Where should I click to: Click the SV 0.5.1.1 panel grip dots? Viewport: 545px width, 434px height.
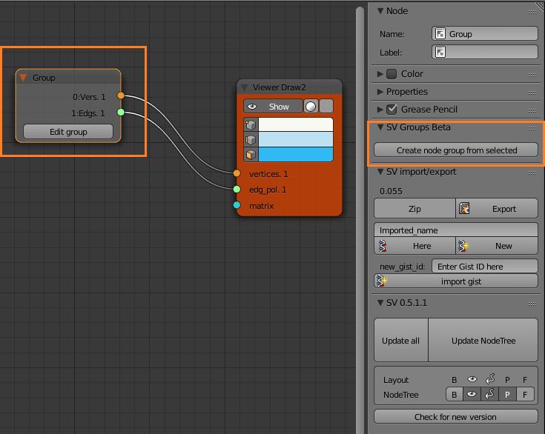532,304
